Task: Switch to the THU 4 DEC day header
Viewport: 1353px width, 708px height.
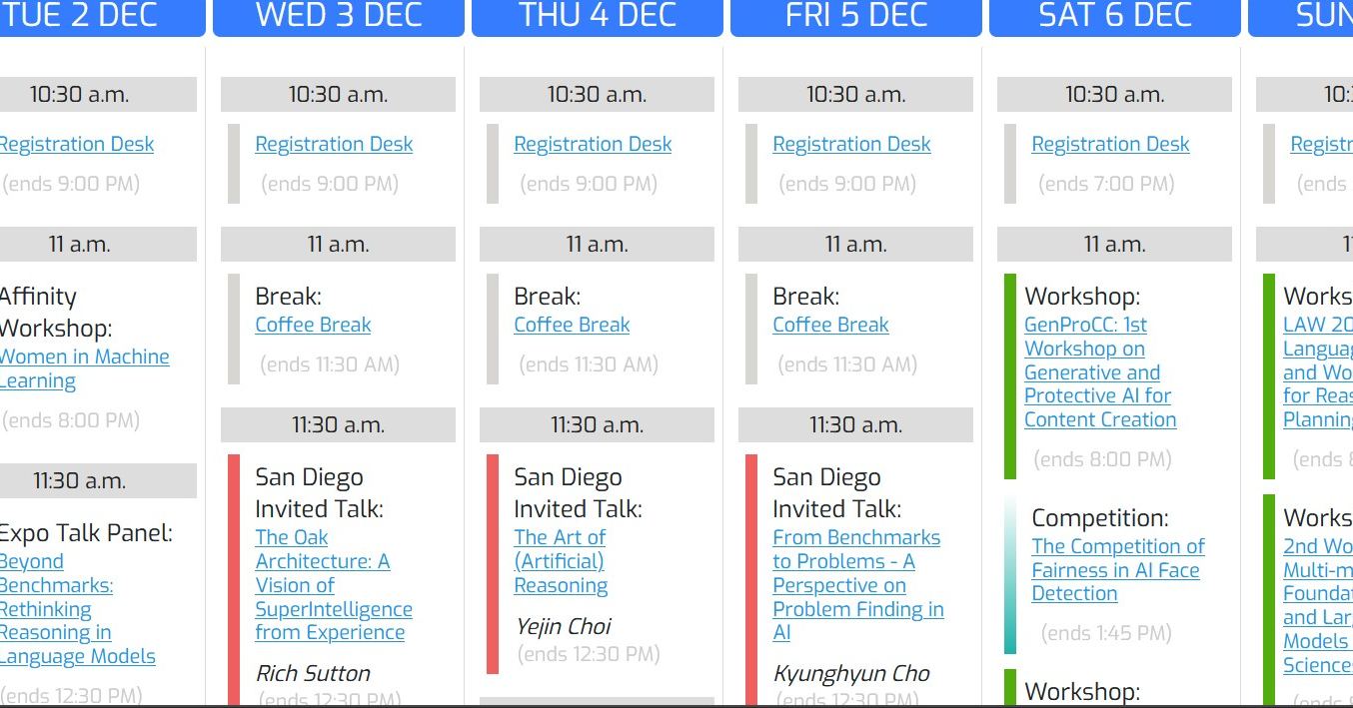Action: point(598,16)
